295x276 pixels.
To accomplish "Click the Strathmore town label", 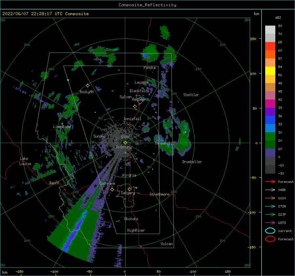I will click(159, 194).
